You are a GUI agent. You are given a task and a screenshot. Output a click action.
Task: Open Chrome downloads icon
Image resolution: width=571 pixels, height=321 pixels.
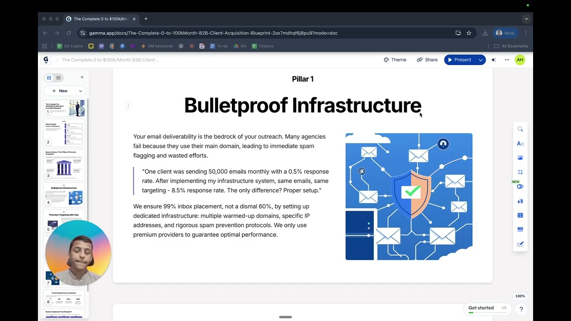(x=485, y=33)
